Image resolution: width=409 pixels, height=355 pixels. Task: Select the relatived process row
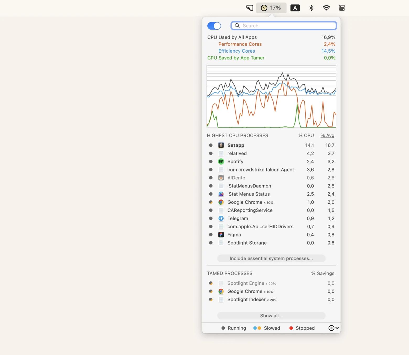(271, 153)
